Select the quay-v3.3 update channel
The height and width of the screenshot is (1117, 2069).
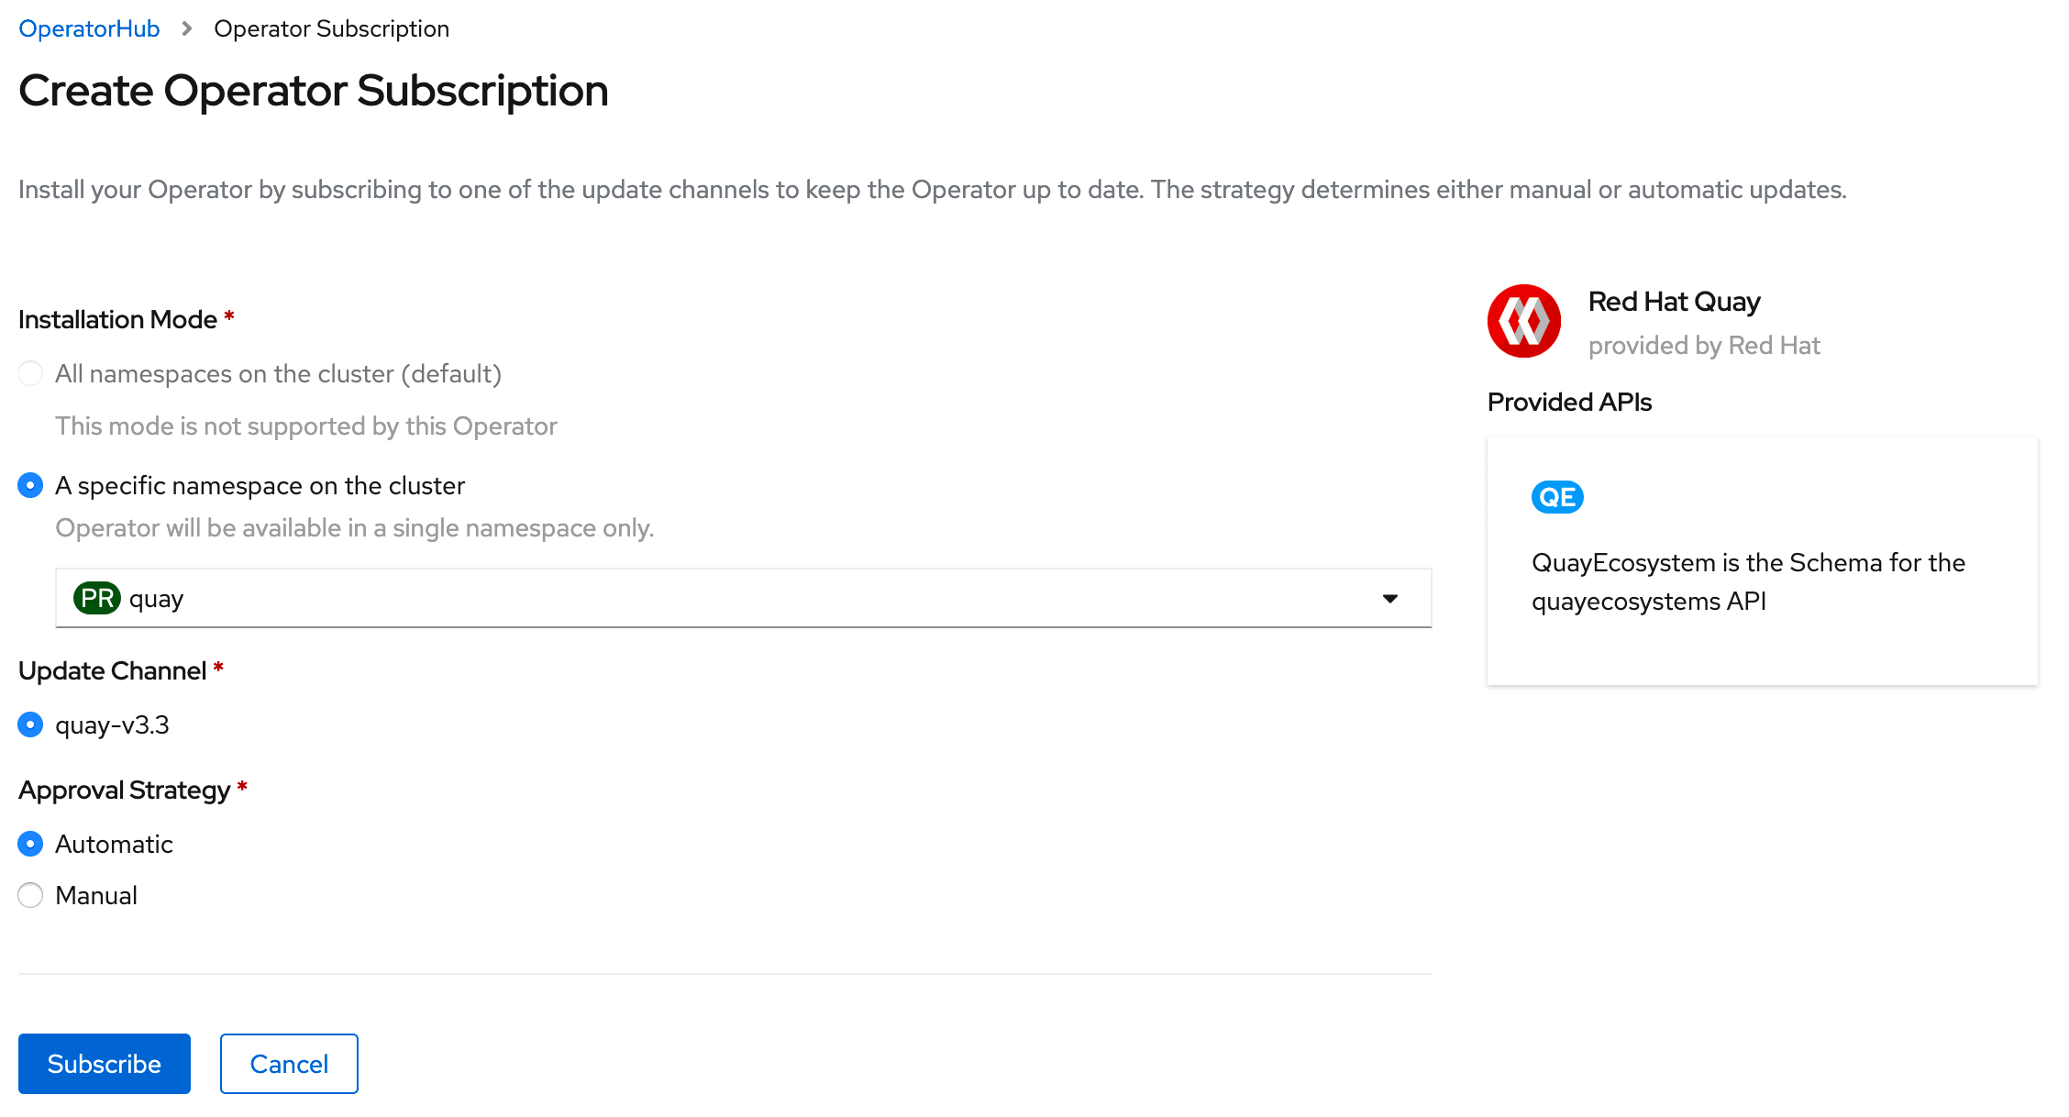tap(30, 724)
